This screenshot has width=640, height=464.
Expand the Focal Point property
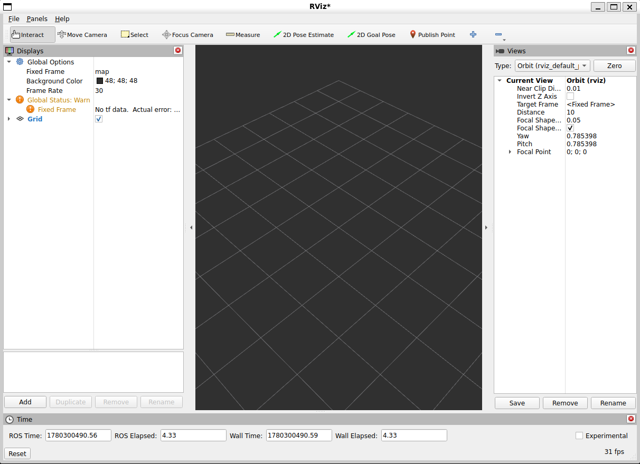pyautogui.click(x=510, y=151)
